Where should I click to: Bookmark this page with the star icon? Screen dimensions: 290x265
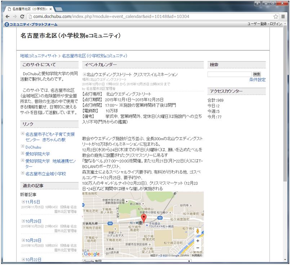tap(276, 17)
